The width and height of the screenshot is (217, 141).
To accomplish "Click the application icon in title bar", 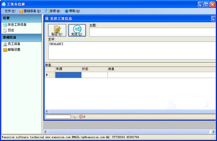I will tap(4, 4).
